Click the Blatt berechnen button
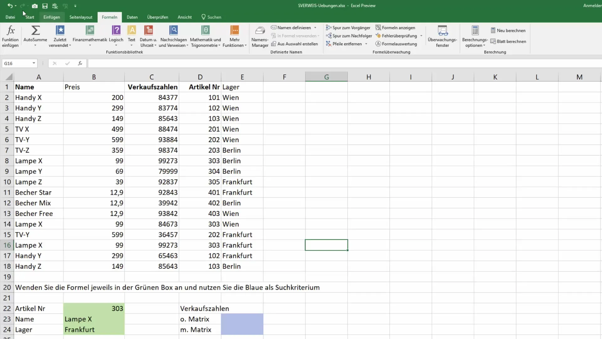Screen dimensions: 602x339 (x=510, y=41)
